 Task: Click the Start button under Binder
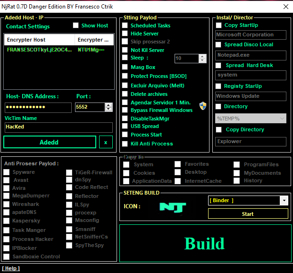248,214
